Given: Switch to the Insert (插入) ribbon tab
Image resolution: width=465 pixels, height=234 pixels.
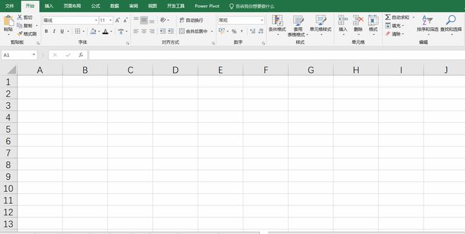Looking at the screenshot, I should tap(49, 6).
